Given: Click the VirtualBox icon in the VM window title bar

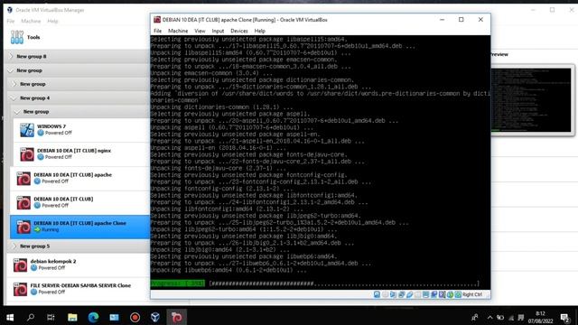Looking at the screenshot, I should coord(157,20).
